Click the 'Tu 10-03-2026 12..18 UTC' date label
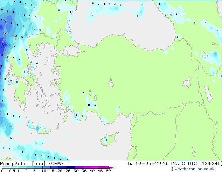Screen dimensions: 222x172 [162, 164]
